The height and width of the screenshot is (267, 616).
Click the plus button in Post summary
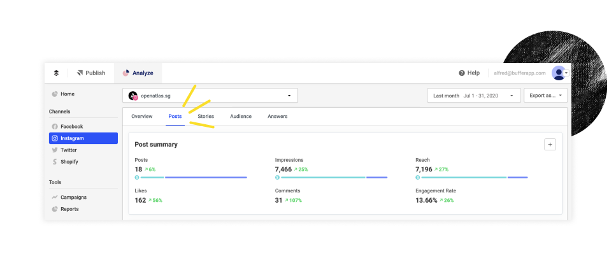[x=550, y=145]
